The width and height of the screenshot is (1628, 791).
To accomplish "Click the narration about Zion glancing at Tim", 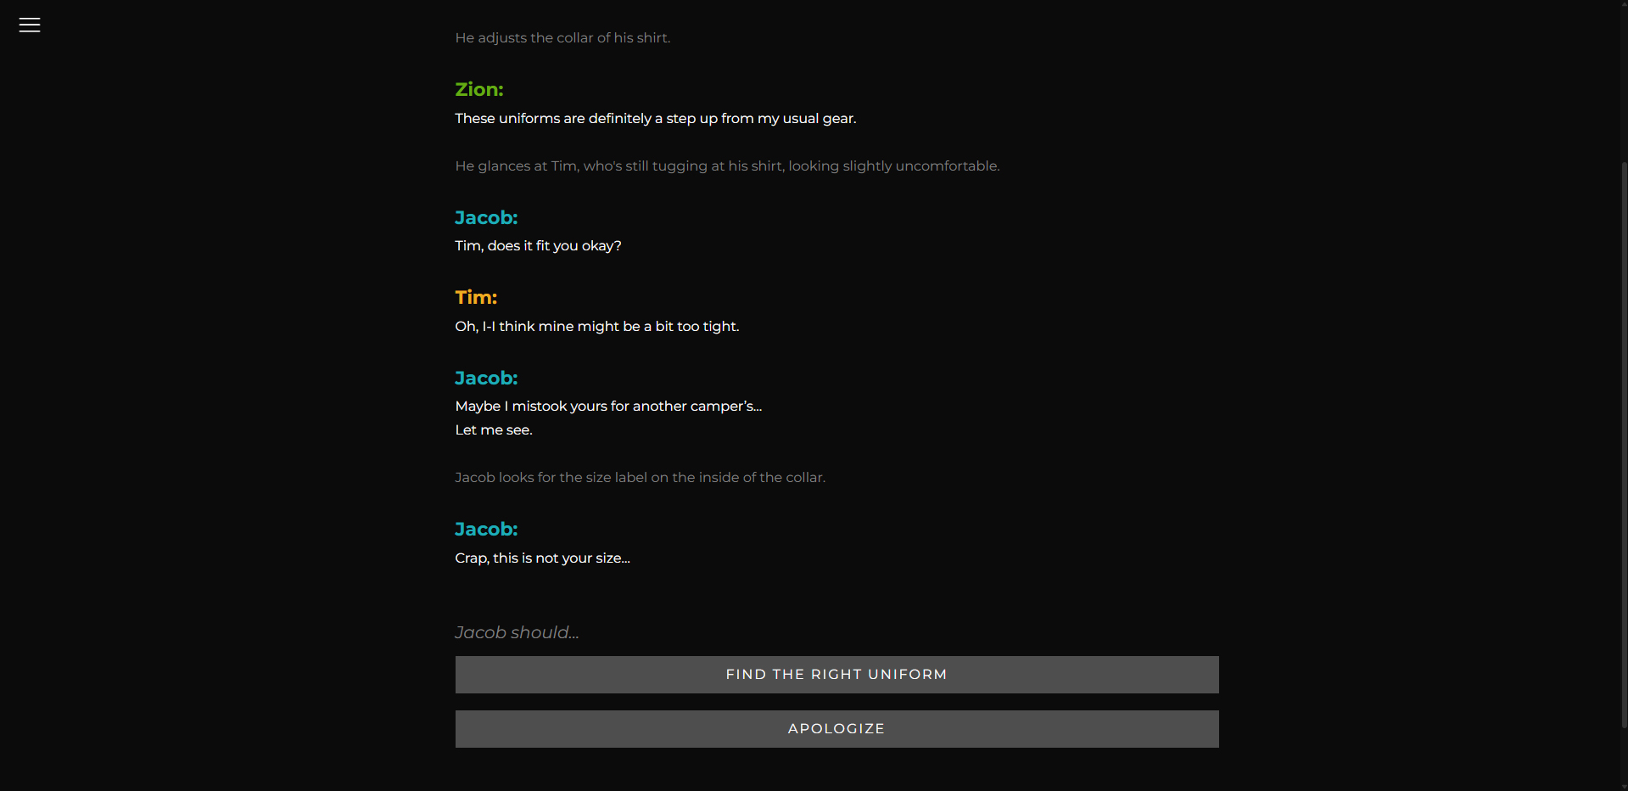I will pos(727,166).
